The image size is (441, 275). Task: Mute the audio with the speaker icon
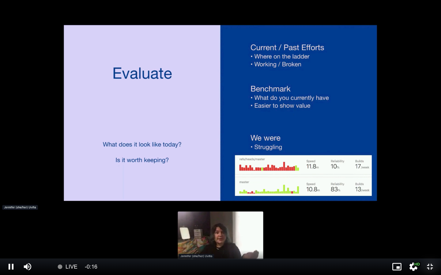[x=28, y=267]
